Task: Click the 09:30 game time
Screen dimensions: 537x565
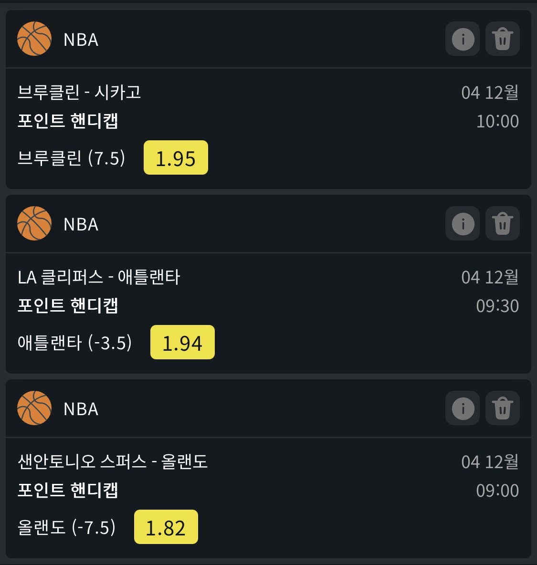Action: pos(497,306)
